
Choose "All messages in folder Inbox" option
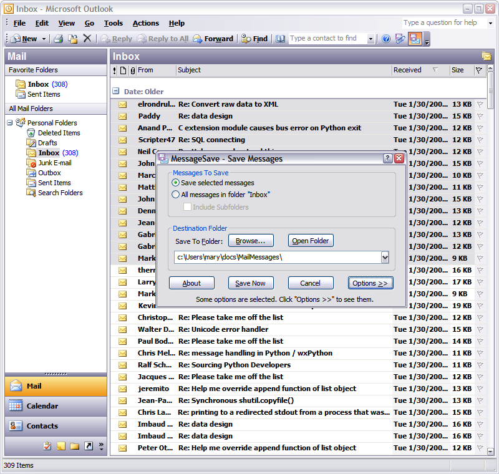[x=176, y=195]
